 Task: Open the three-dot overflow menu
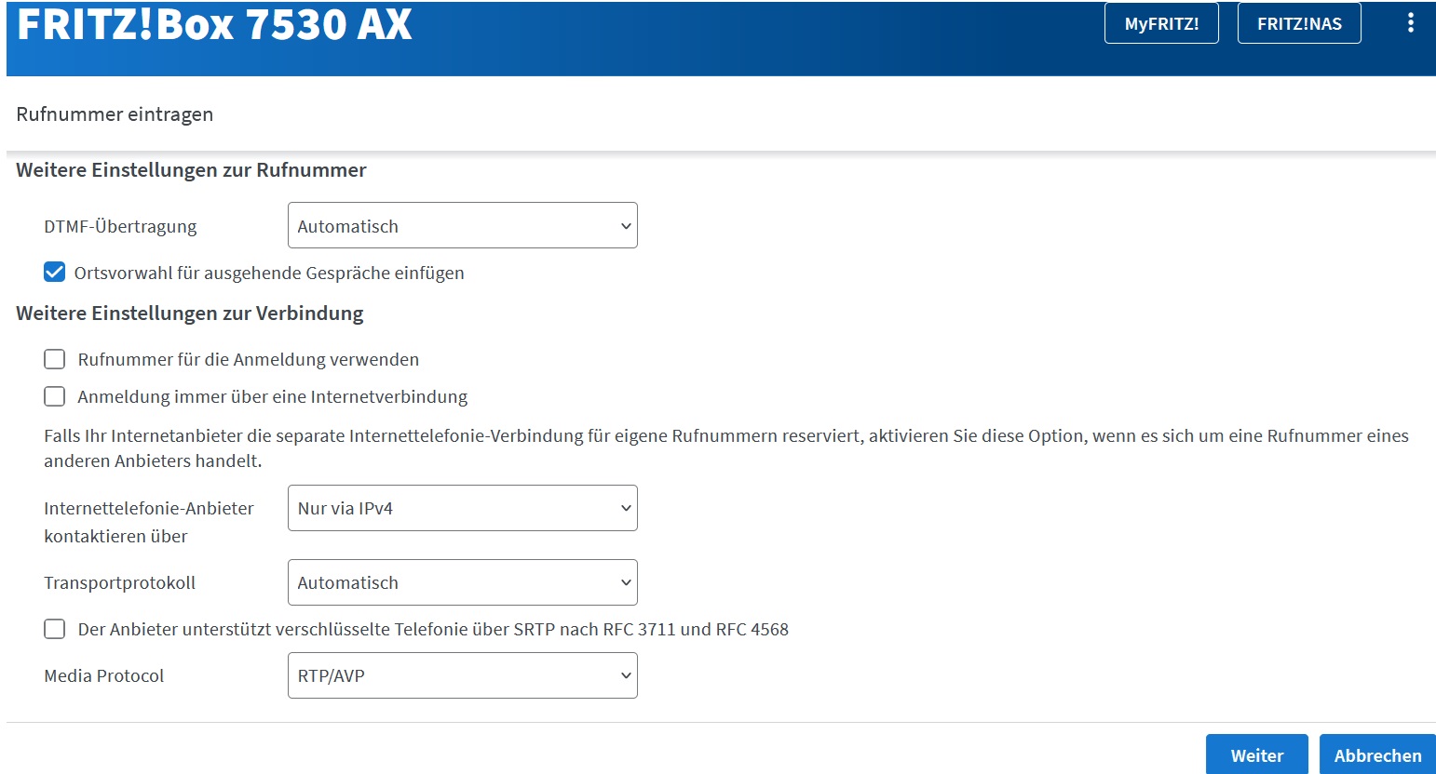(x=1411, y=23)
